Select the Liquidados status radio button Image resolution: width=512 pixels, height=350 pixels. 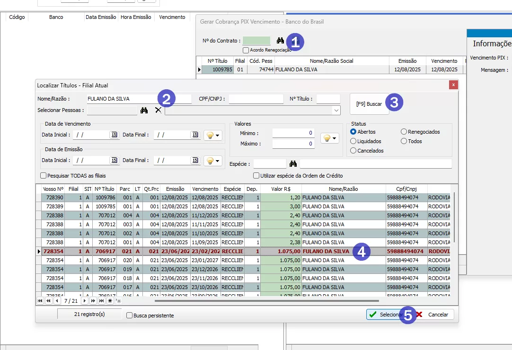pos(353,141)
